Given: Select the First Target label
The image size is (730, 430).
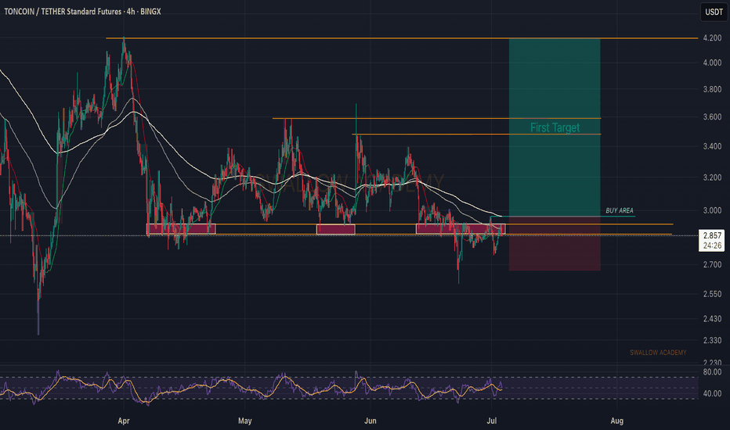Looking at the screenshot, I should coord(555,127).
